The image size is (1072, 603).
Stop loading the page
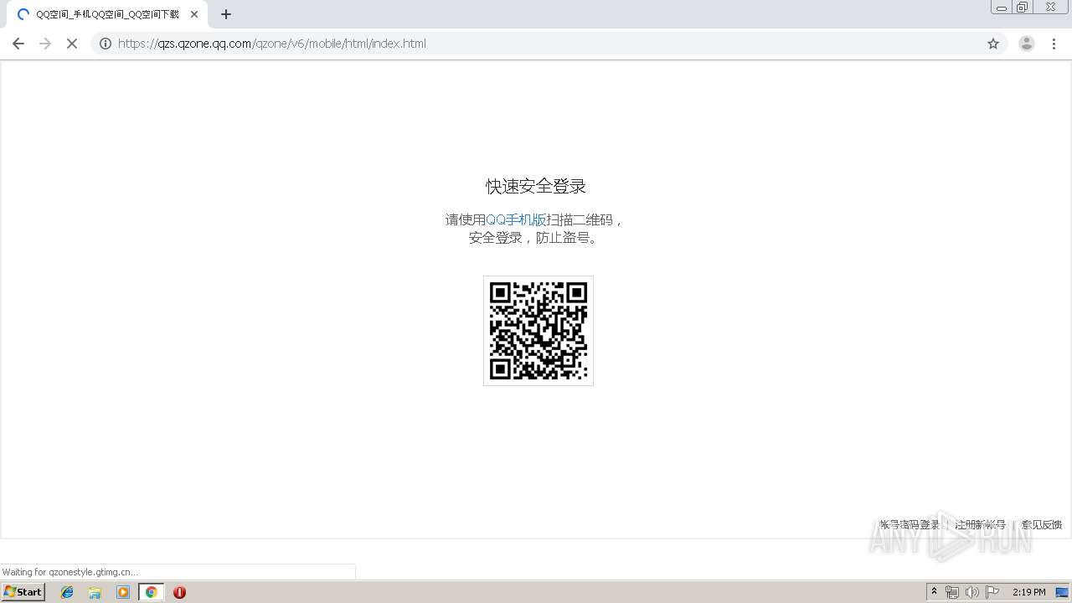[x=72, y=44]
